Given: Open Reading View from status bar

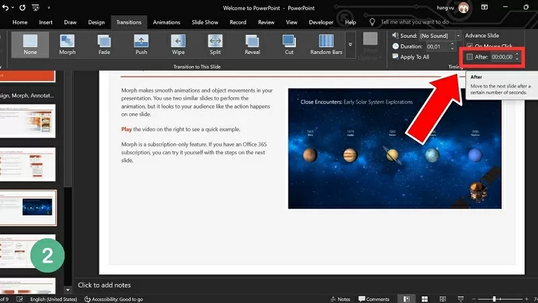Looking at the screenshot, I should pyautogui.click(x=440, y=298).
